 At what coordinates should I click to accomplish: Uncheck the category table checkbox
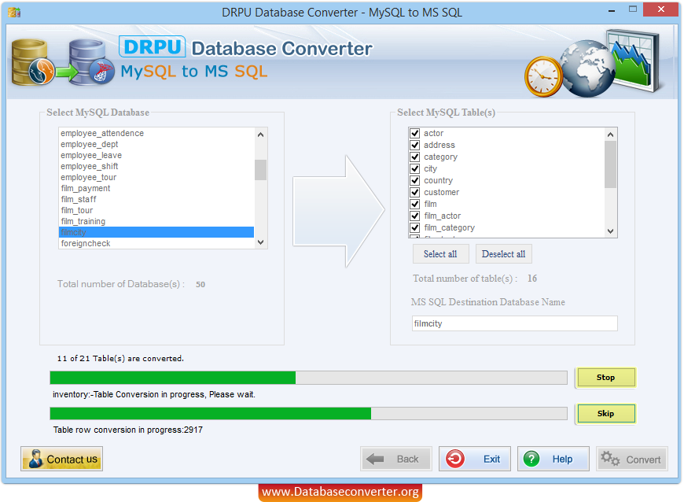[x=415, y=157]
